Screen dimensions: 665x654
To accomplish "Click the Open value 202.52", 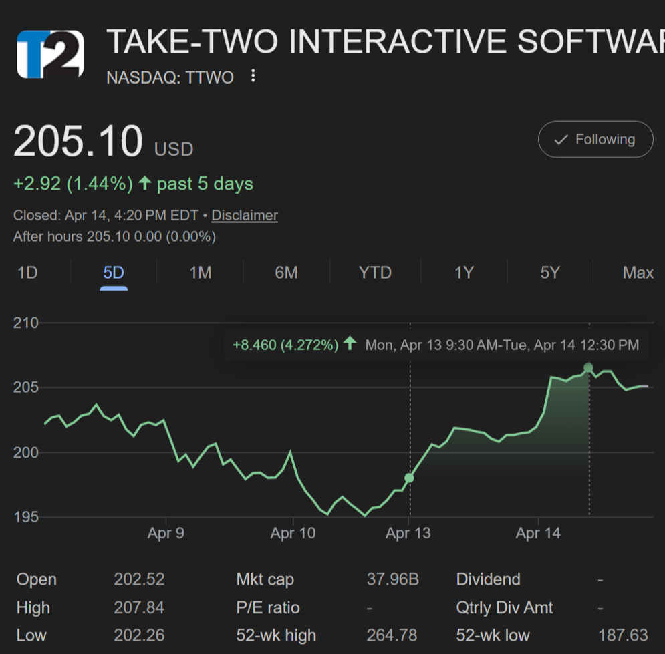I will pos(139,579).
